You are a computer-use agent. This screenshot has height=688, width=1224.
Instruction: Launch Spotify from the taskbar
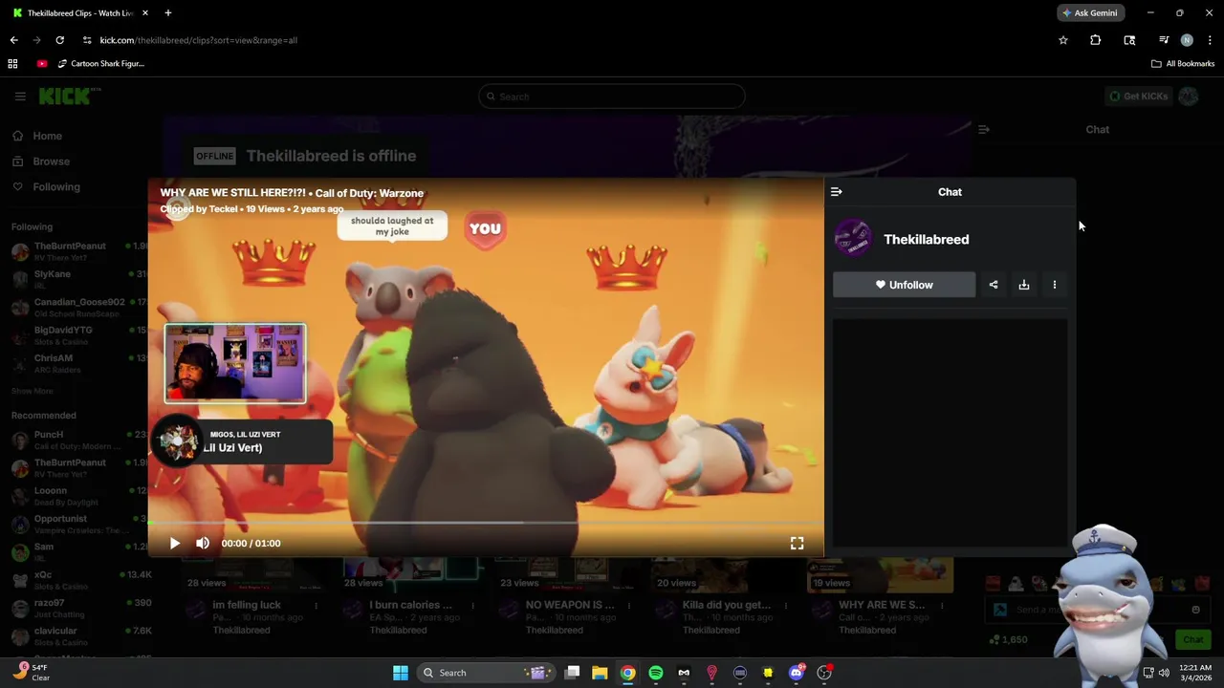point(656,673)
